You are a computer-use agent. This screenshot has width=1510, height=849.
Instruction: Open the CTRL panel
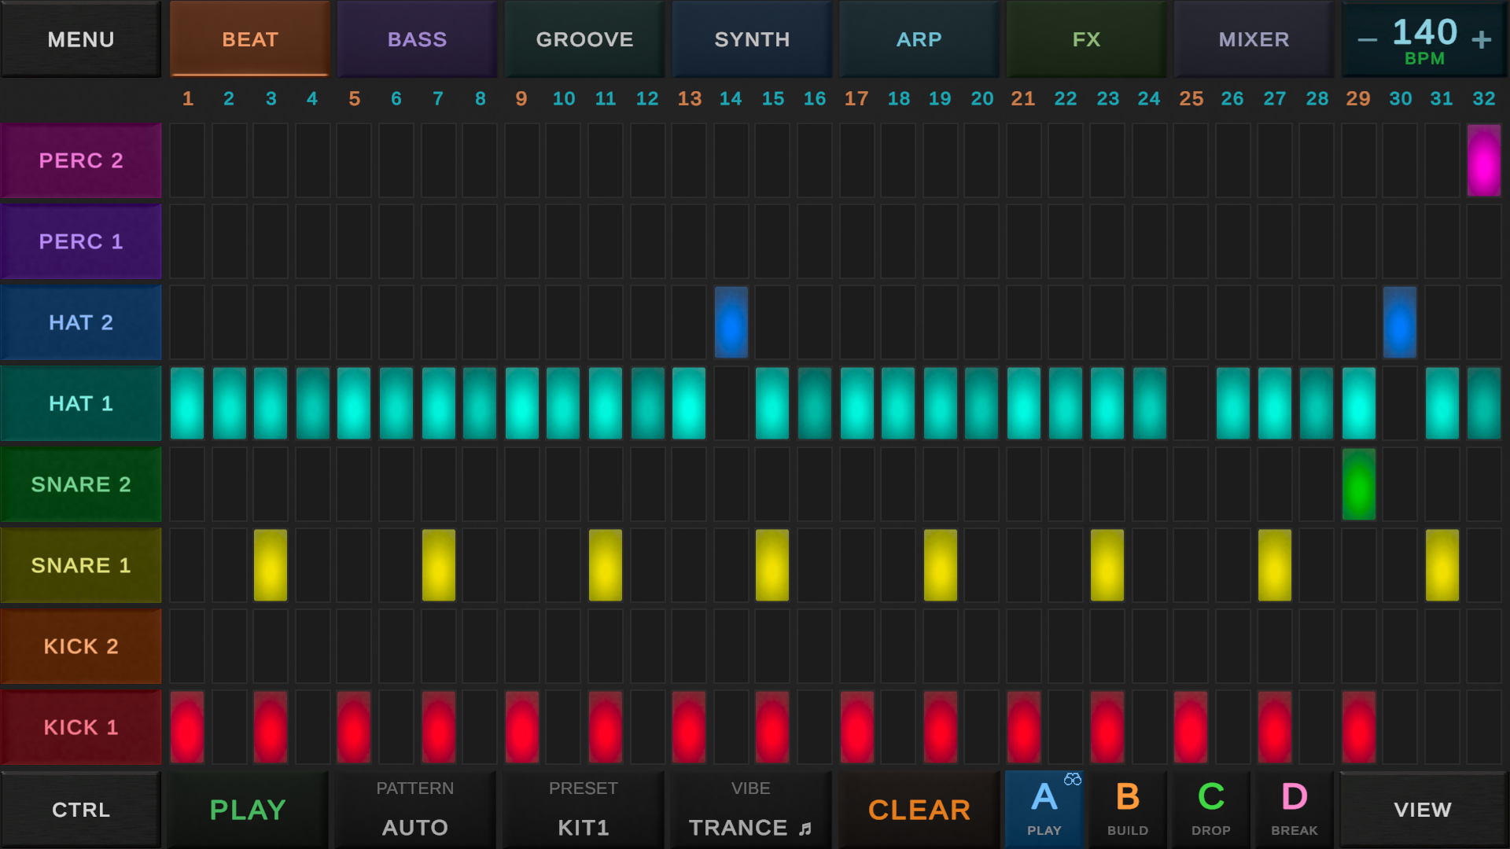81,810
